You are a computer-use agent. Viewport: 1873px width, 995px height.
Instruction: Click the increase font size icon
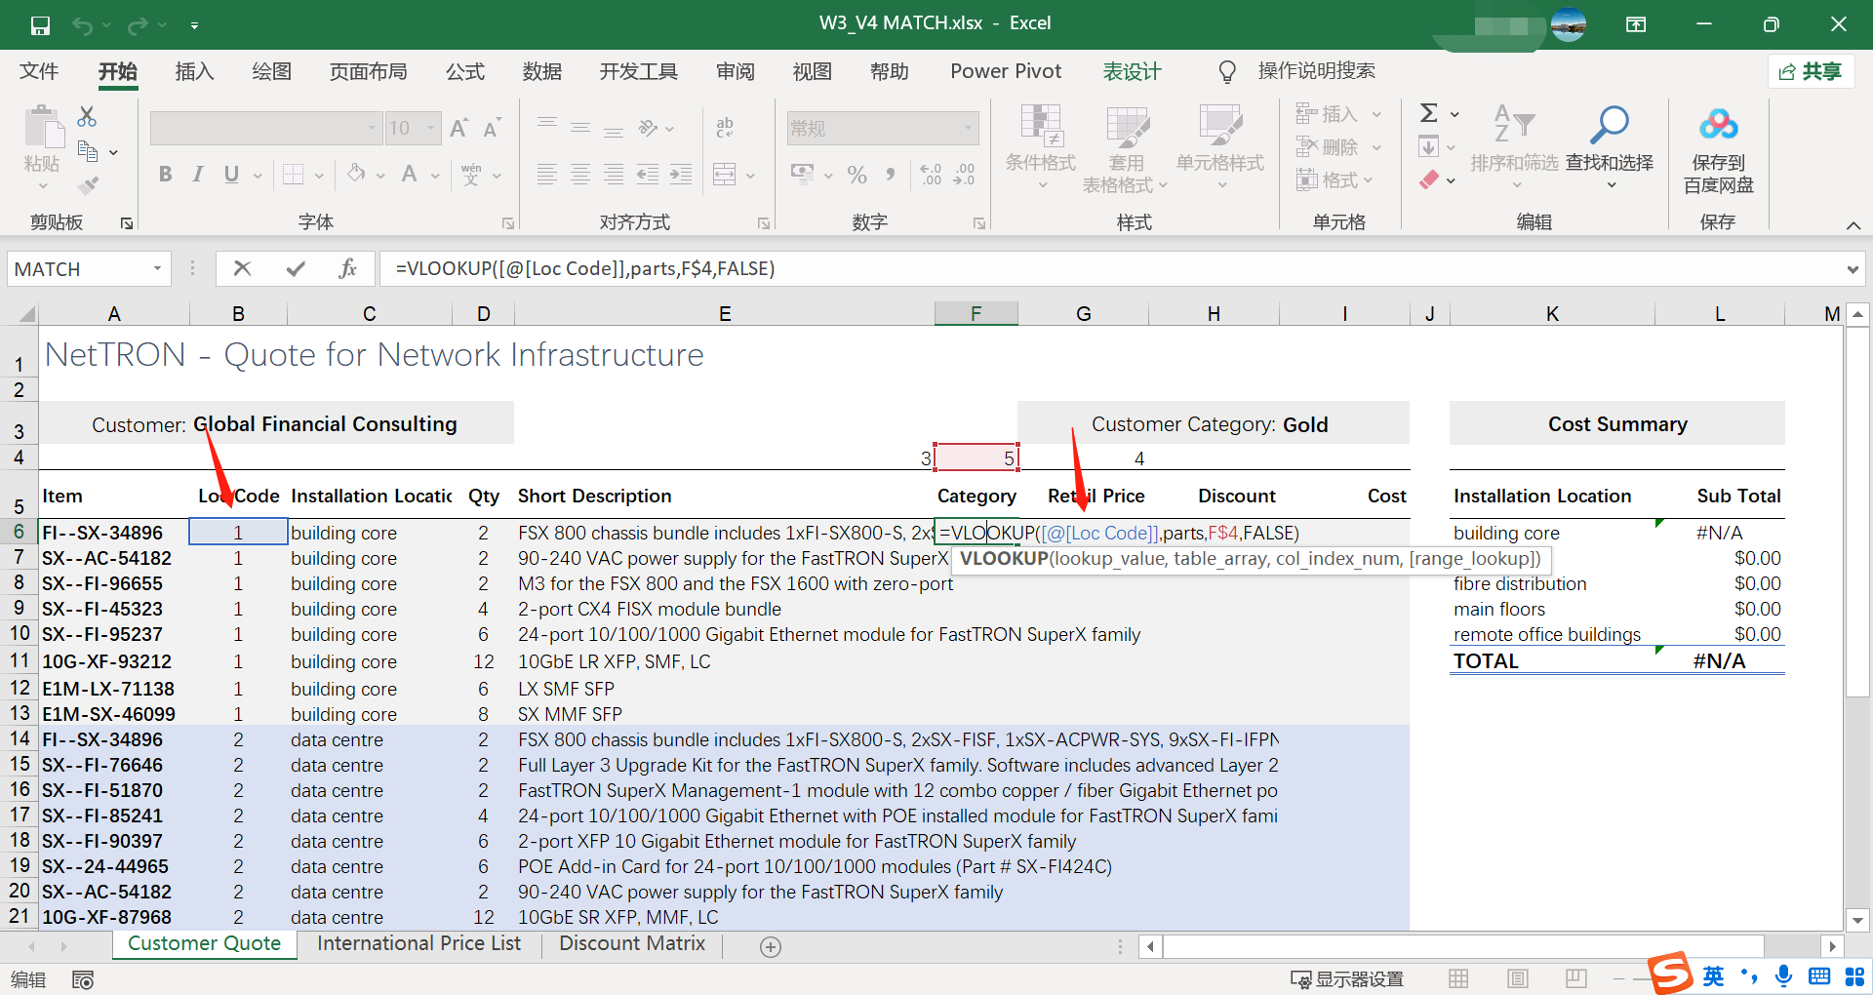459,128
